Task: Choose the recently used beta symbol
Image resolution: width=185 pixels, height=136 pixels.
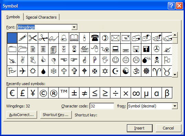Action: click(167, 93)
